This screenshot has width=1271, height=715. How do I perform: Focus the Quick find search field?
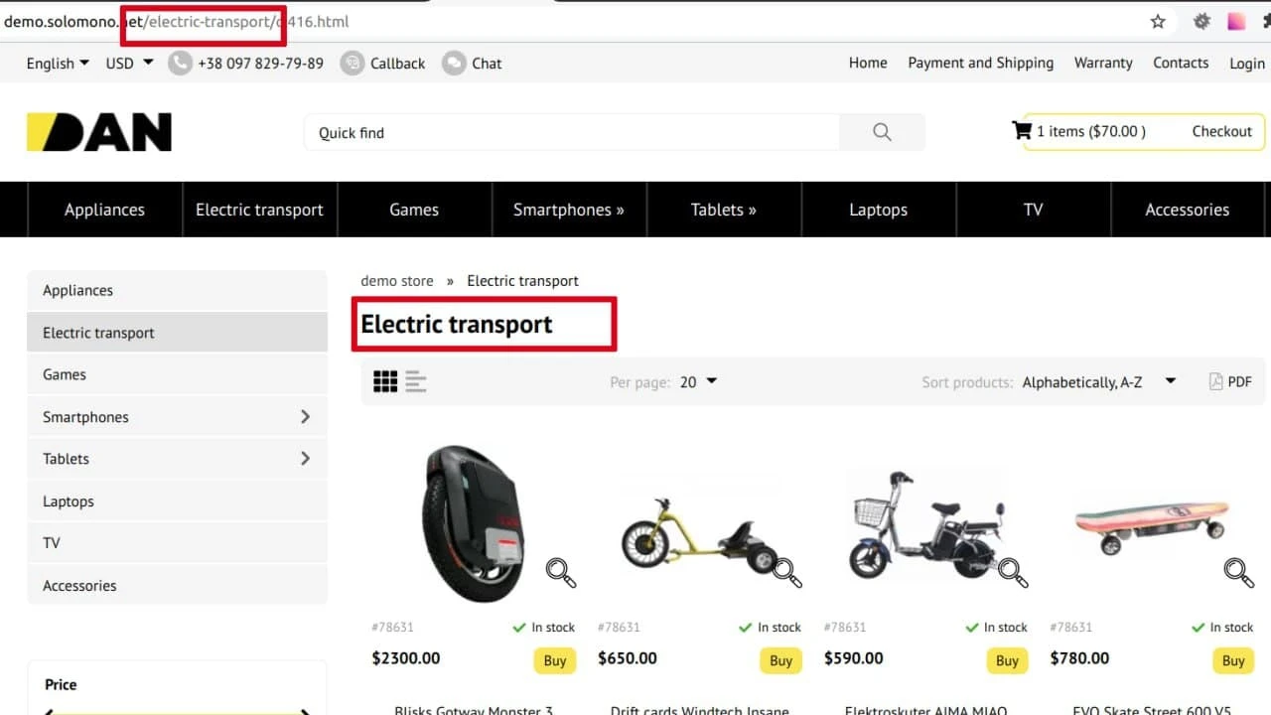571,132
